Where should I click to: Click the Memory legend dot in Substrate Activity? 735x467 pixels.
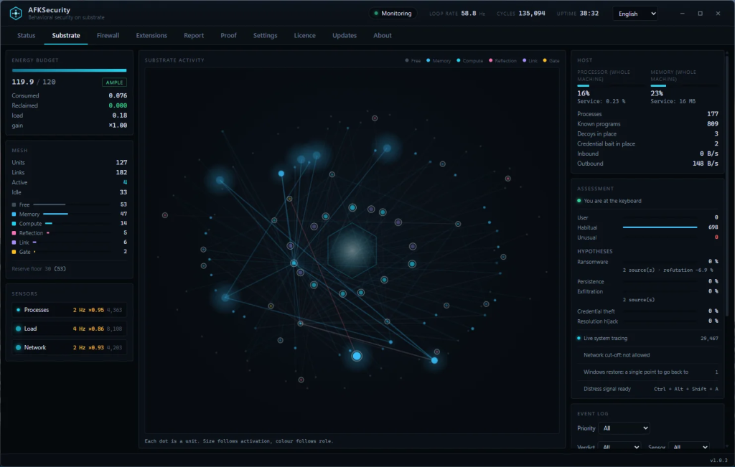[429, 60]
